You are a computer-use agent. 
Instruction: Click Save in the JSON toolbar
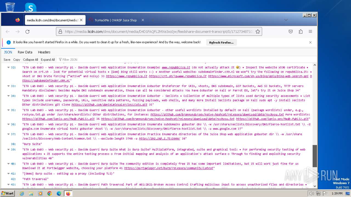pos(7,60)
